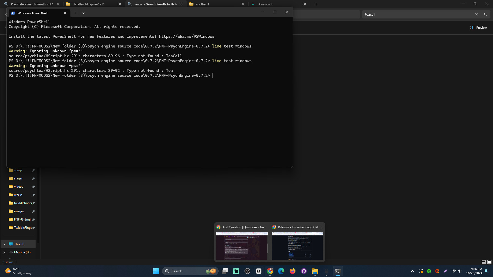This screenshot has height=277, width=493.
Task: Switch to details view in the status bar
Action: tap(483, 262)
